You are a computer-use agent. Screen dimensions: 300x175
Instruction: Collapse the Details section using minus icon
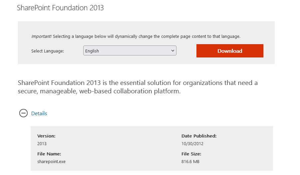(23, 113)
